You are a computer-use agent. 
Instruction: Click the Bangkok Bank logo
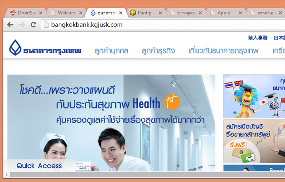(x=45, y=50)
